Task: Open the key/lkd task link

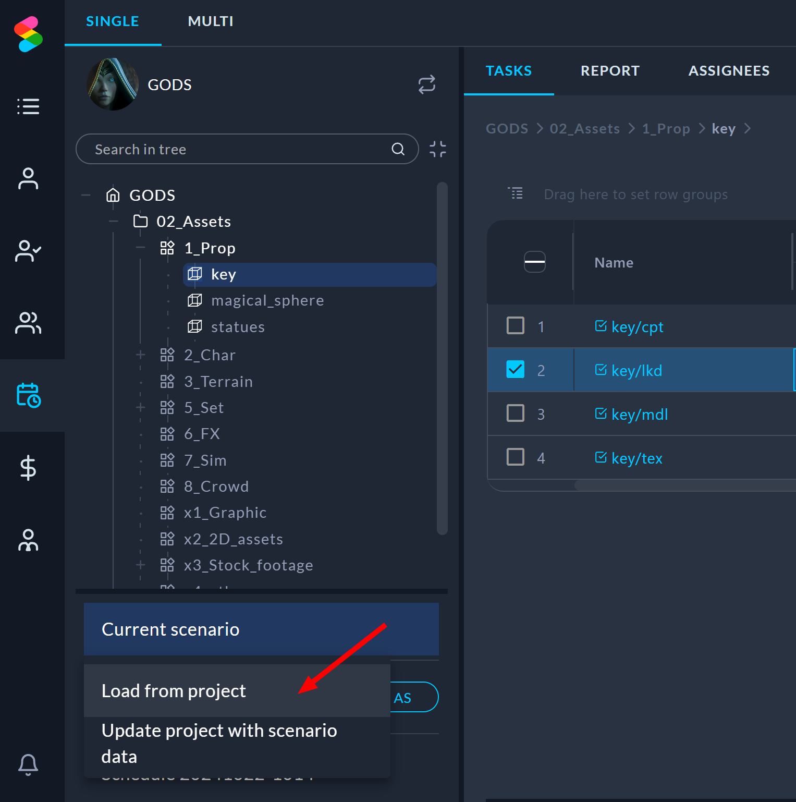Action: coord(636,371)
